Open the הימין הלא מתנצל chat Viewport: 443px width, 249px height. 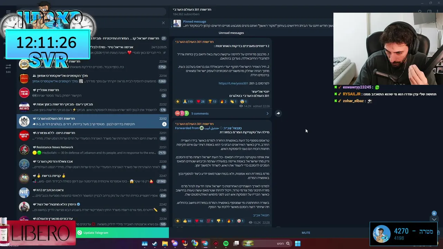[x=93, y=207]
